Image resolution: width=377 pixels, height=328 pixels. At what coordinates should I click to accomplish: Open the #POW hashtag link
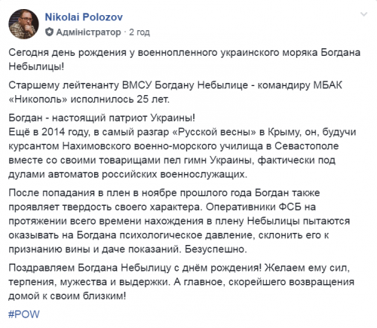24,314
